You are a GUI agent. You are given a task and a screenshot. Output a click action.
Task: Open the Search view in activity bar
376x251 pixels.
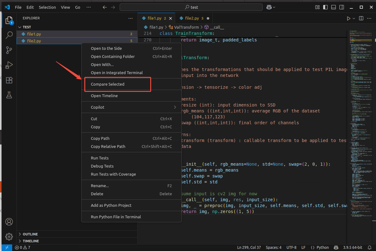pos(9,35)
